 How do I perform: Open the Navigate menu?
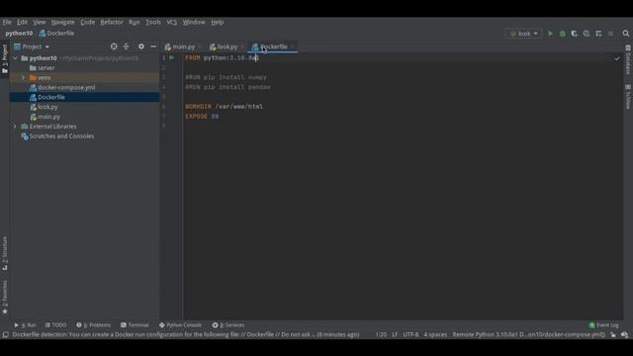[62, 22]
